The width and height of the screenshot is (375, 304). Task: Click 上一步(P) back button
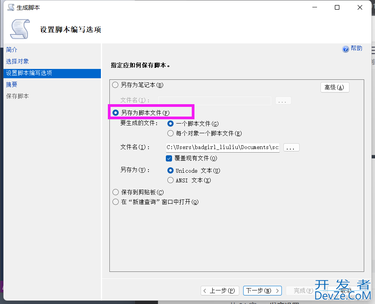coord(220,290)
